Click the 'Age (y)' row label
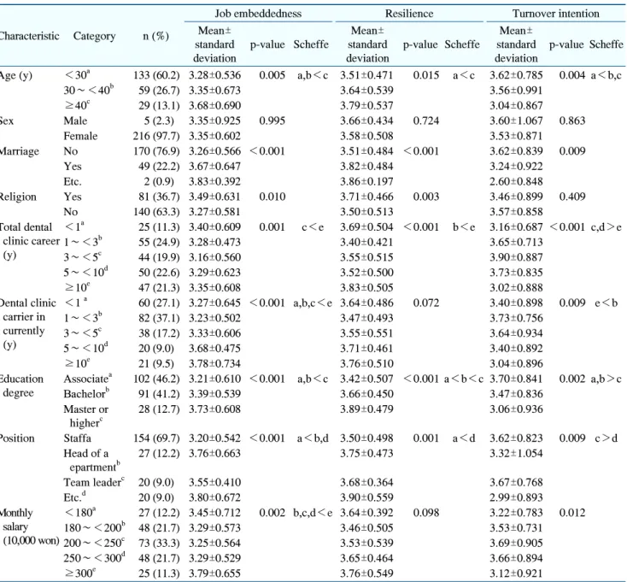Viewport: 627px width, 582px height. [16, 75]
